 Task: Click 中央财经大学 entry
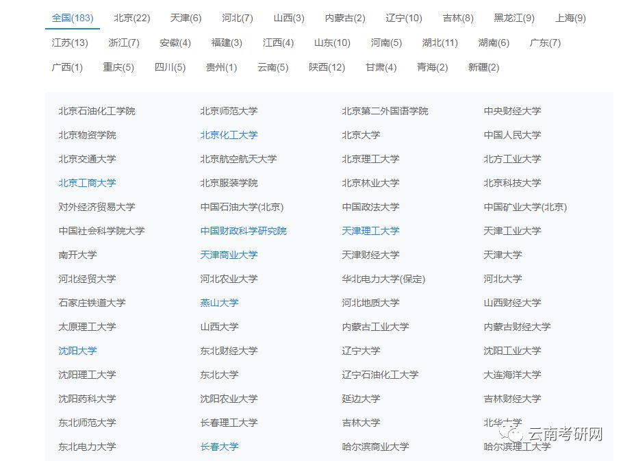513,111
